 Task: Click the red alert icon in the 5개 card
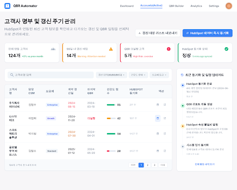coord(168,49)
